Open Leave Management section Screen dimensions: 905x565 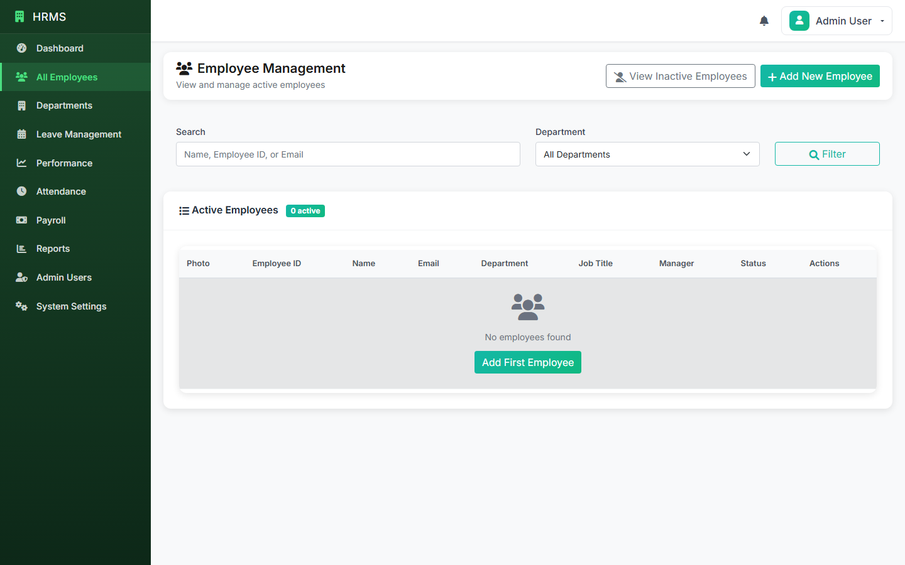tap(75, 134)
